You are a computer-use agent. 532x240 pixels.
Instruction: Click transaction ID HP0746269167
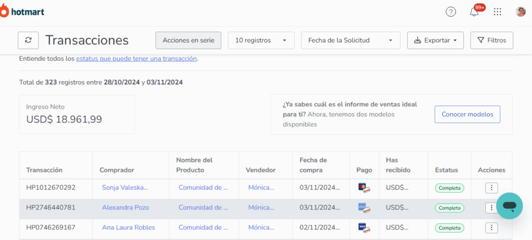(50, 228)
